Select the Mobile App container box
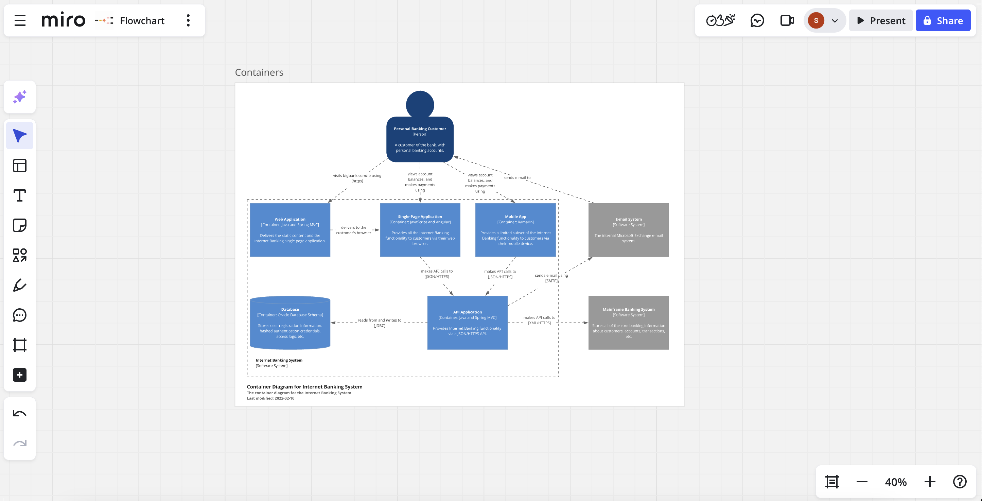The image size is (982, 501). pyautogui.click(x=515, y=230)
